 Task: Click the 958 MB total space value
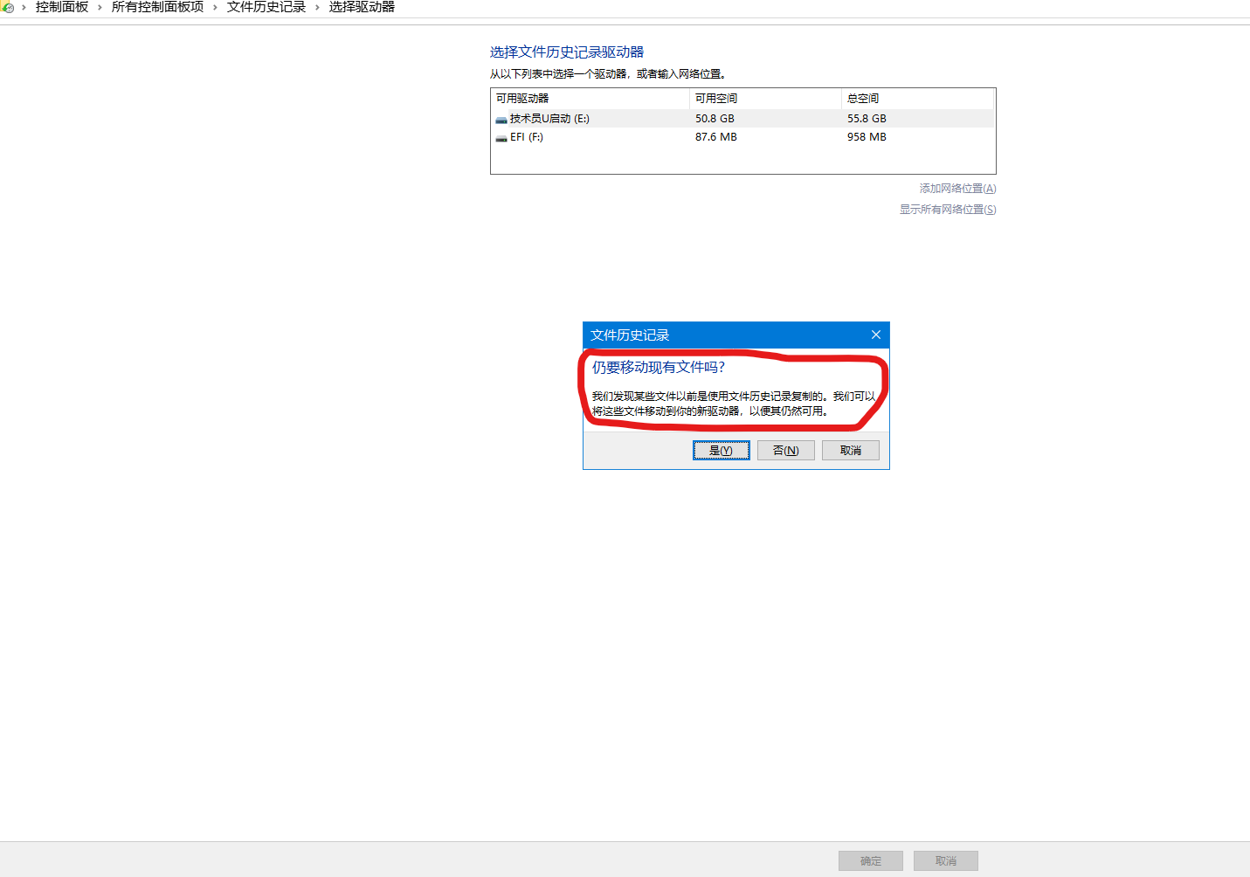click(867, 137)
